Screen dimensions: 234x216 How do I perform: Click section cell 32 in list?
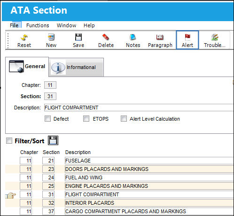pyautogui.click(x=48, y=203)
